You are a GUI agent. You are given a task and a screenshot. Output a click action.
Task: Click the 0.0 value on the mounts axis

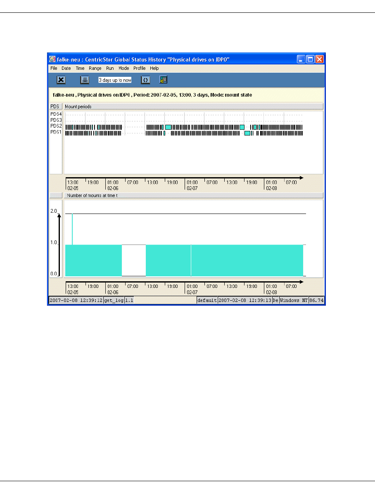54,273
